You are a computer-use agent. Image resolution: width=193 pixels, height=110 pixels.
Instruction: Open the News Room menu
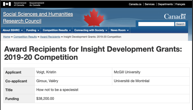click(119, 30)
